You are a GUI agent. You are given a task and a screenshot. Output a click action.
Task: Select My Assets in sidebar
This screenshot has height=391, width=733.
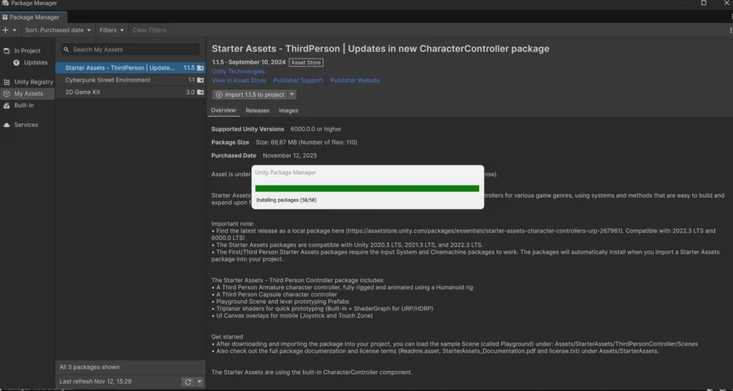click(x=29, y=94)
